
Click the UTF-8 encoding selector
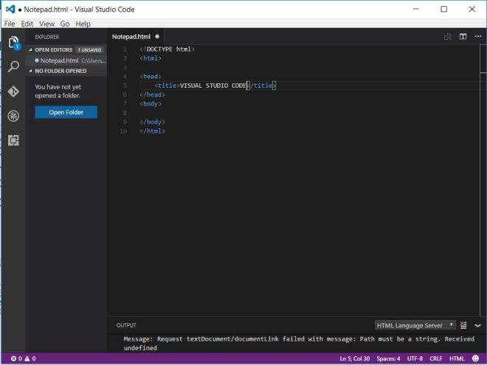click(x=415, y=358)
